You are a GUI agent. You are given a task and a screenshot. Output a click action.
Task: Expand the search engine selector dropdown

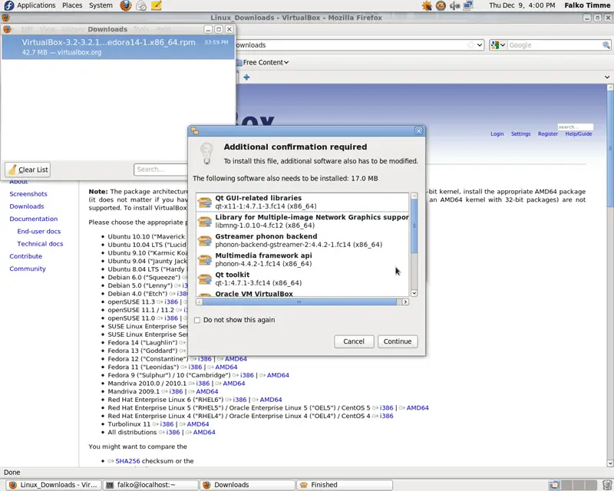click(x=503, y=45)
